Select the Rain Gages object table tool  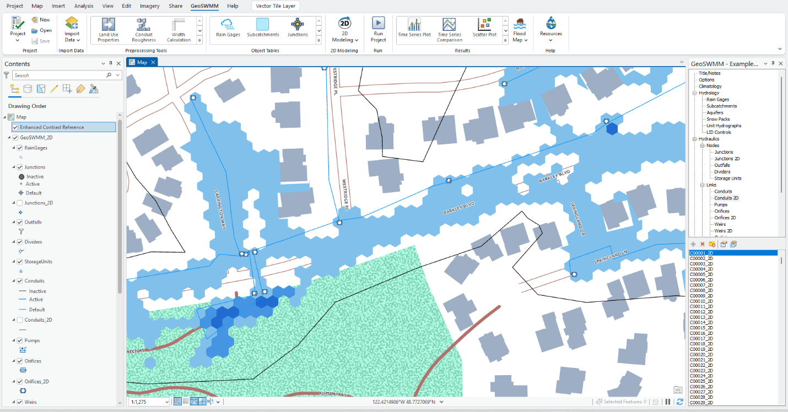click(226, 29)
